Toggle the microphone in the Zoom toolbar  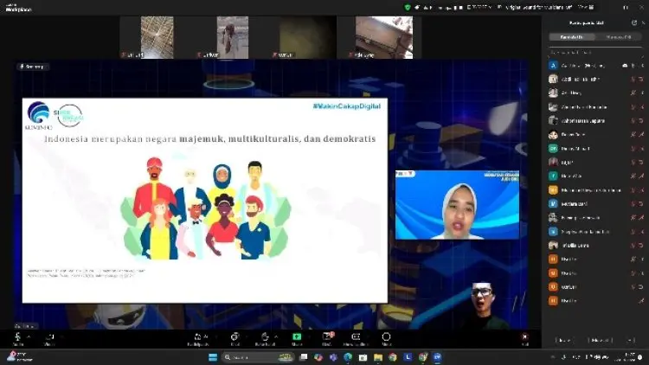18,337
